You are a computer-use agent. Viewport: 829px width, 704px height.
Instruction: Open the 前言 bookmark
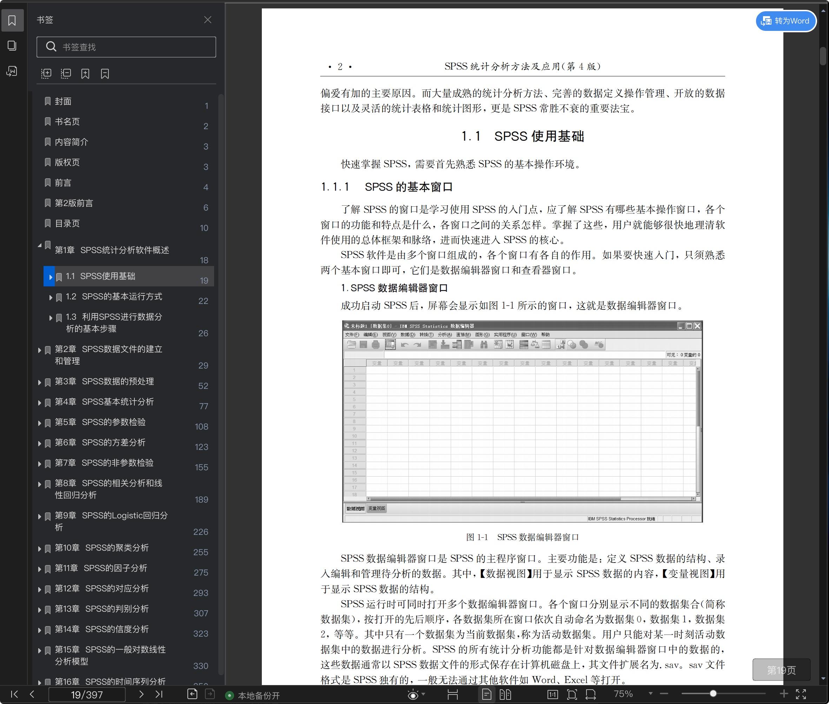(63, 183)
